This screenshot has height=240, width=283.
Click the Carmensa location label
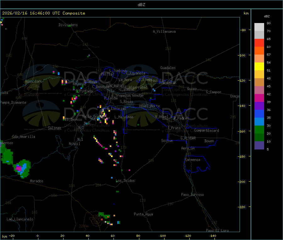point(192,160)
